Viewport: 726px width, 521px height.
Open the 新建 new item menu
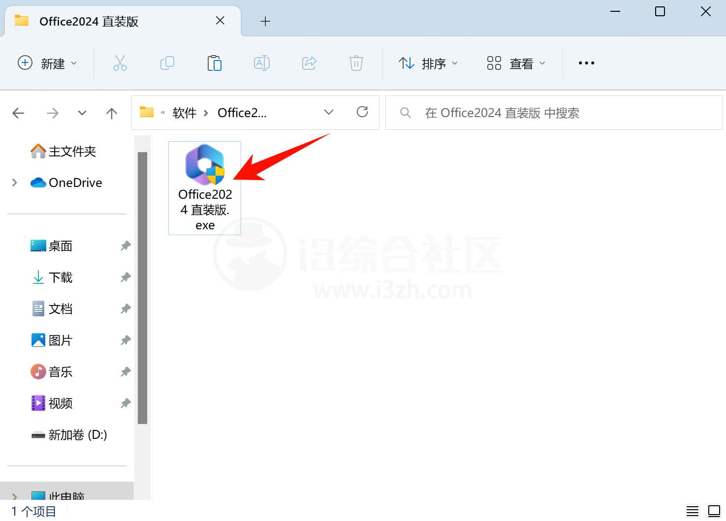pyautogui.click(x=48, y=63)
